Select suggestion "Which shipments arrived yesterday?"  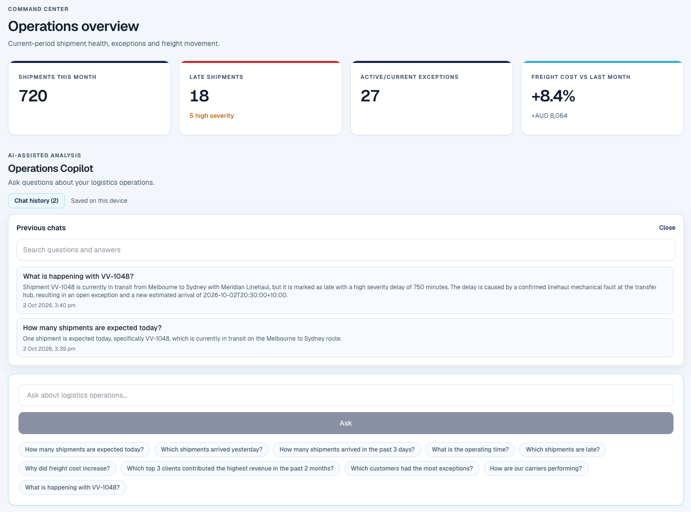click(x=212, y=450)
